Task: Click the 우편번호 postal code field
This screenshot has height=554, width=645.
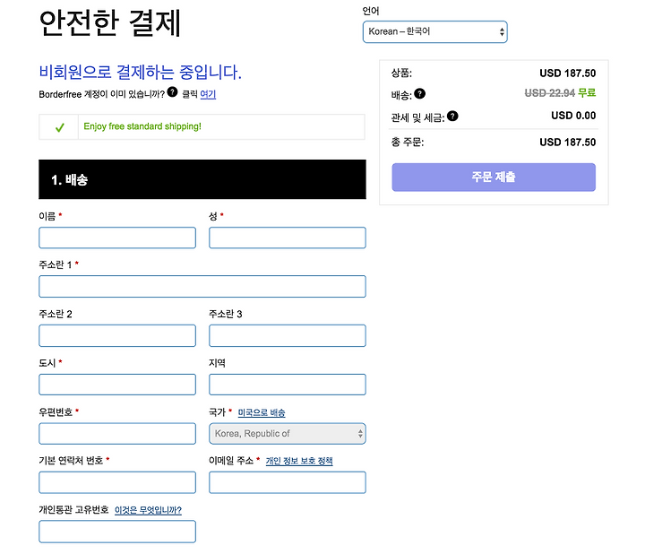Action: point(117,433)
